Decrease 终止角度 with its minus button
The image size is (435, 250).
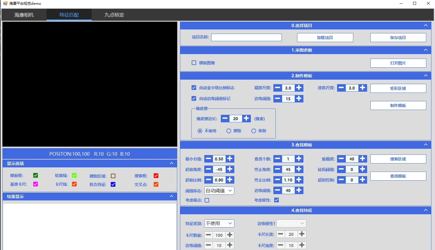point(278,169)
